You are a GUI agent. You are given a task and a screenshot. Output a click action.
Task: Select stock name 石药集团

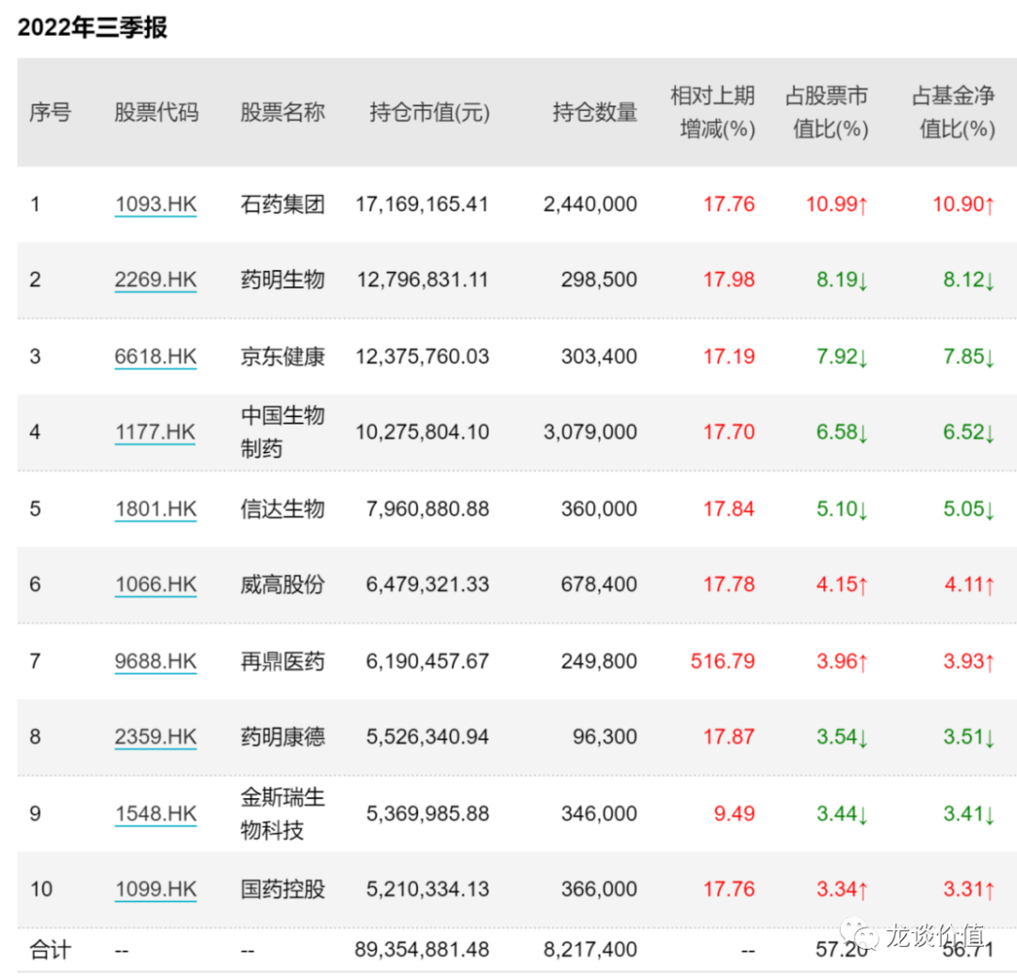click(282, 204)
